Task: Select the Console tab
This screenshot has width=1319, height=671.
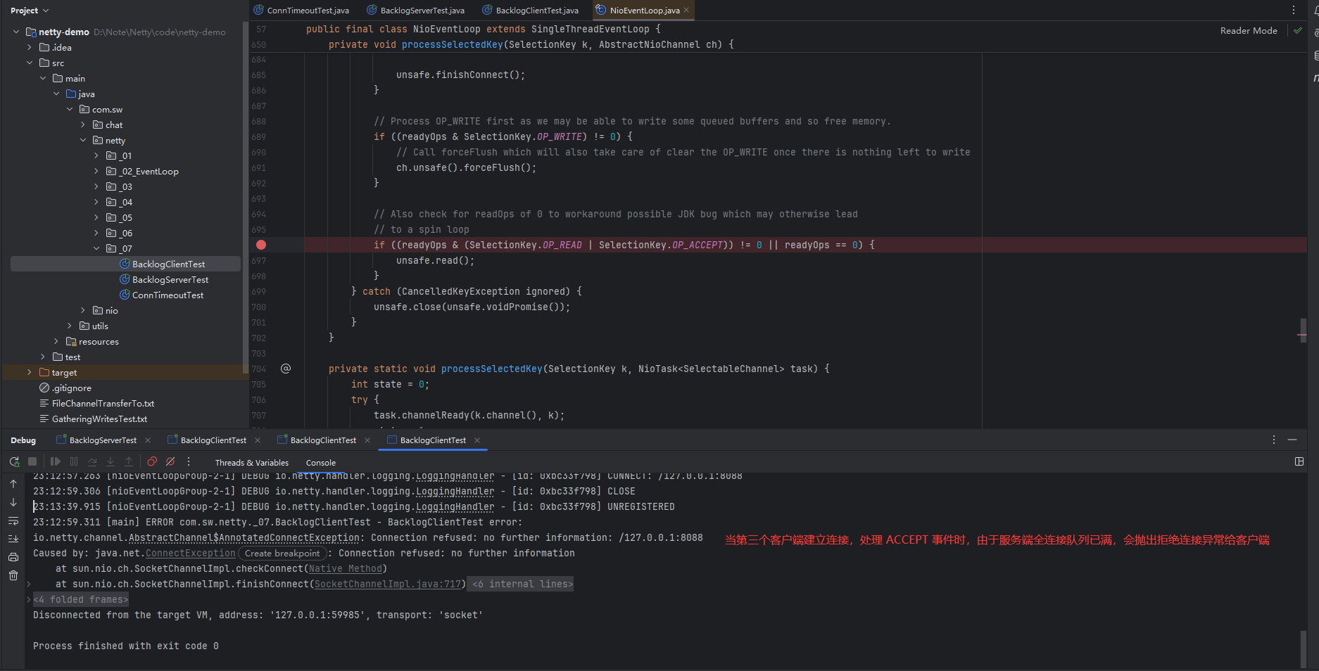Action: (321, 463)
